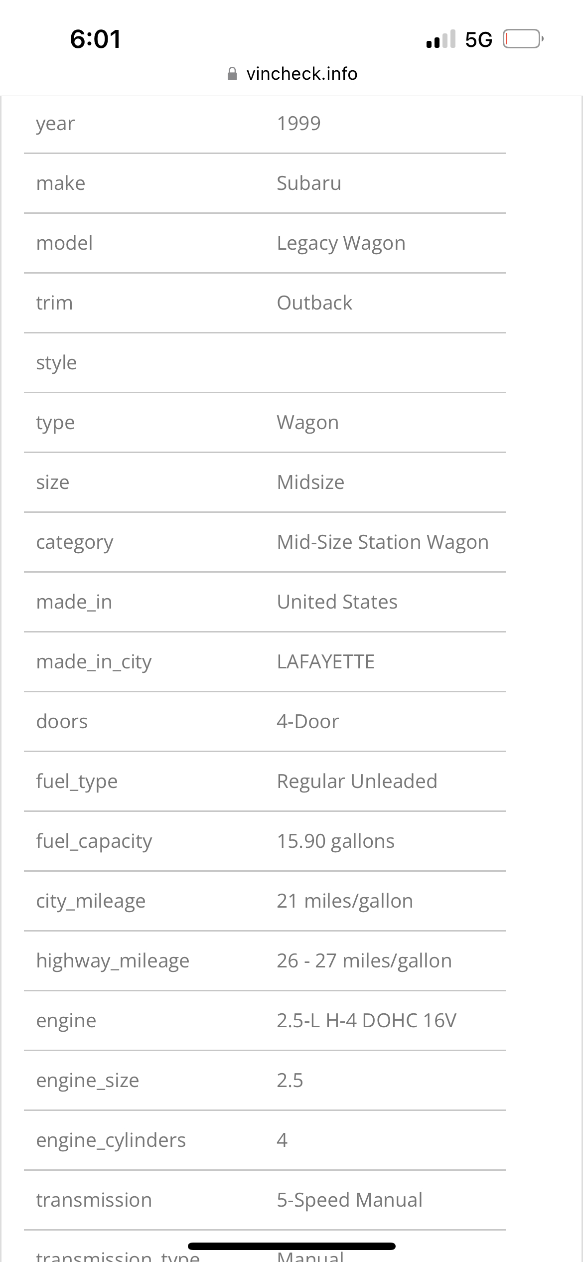The image size is (583, 1262).
Task: Tap the Mid-Size Station Wagon category value
Action: [383, 542]
